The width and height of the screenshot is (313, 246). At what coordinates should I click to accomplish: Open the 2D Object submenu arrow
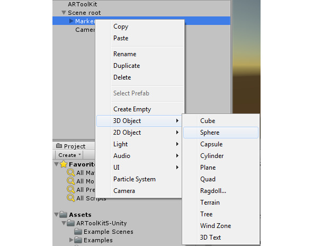click(177, 133)
